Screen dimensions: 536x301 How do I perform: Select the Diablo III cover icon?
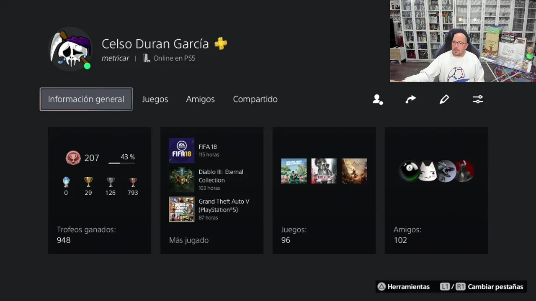(182, 180)
